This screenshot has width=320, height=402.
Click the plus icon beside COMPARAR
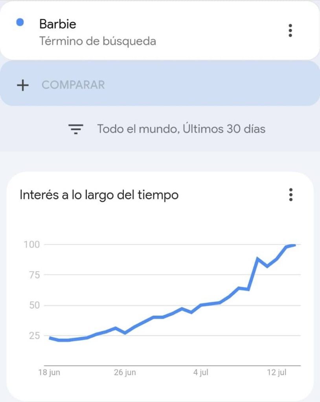tap(23, 85)
